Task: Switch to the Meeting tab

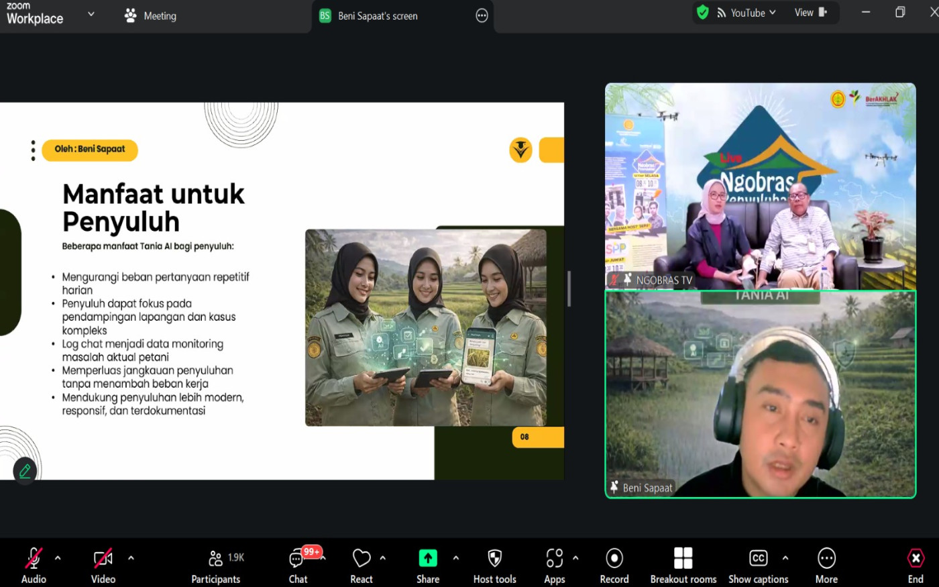Action: pos(151,16)
